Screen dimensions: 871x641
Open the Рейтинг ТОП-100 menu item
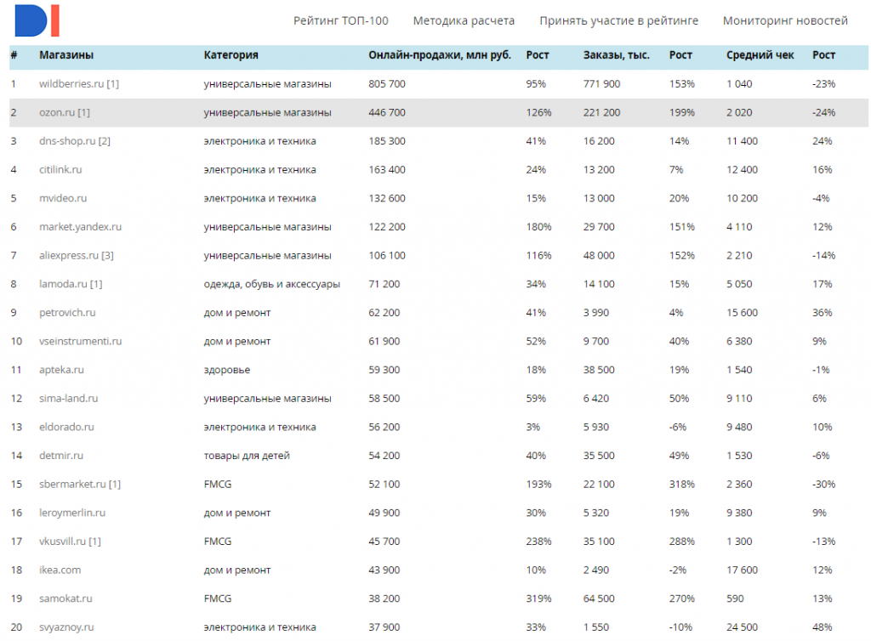[x=340, y=20]
